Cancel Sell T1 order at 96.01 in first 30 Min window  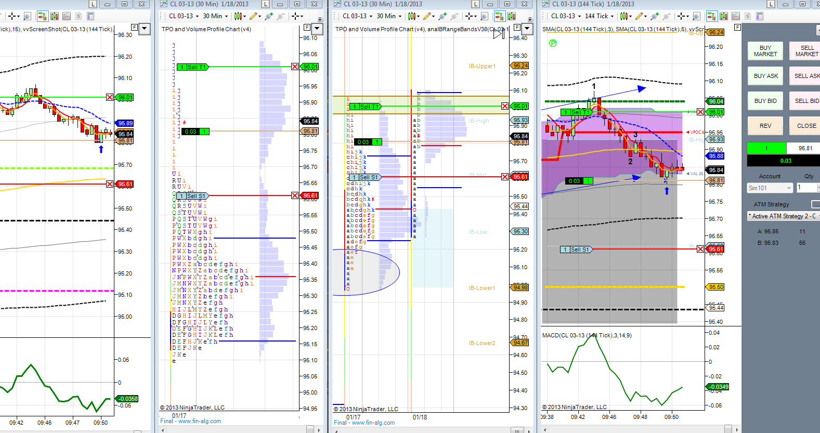point(295,67)
